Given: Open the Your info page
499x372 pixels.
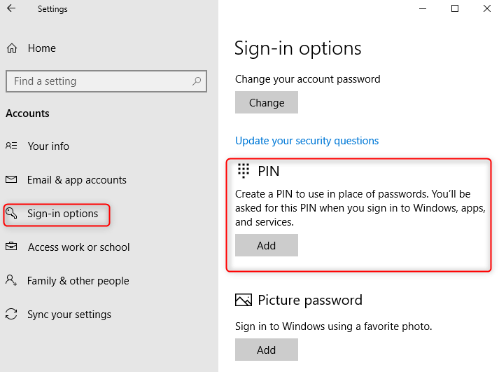Looking at the screenshot, I should 48,146.
